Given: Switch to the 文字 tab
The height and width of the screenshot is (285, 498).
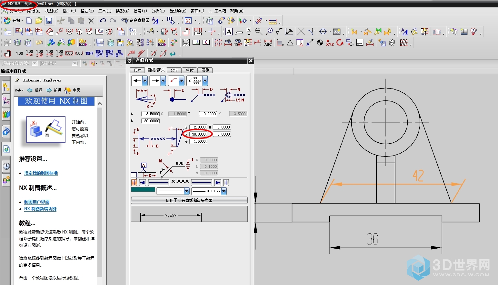Looking at the screenshot, I should [174, 70].
